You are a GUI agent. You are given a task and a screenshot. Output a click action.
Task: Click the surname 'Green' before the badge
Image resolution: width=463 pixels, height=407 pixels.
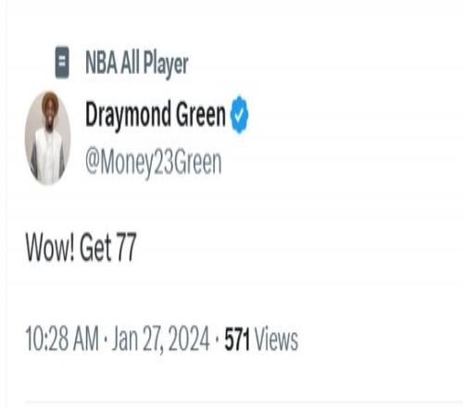[201, 115]
